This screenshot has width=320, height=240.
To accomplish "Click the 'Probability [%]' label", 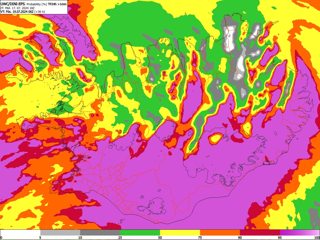I will [37, 4].
